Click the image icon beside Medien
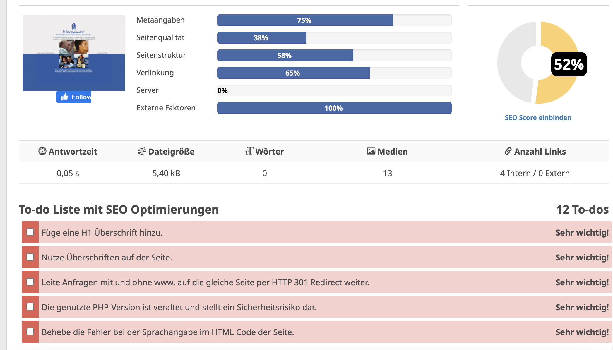This screenshot has width=613, height=350. click(371, 151)
